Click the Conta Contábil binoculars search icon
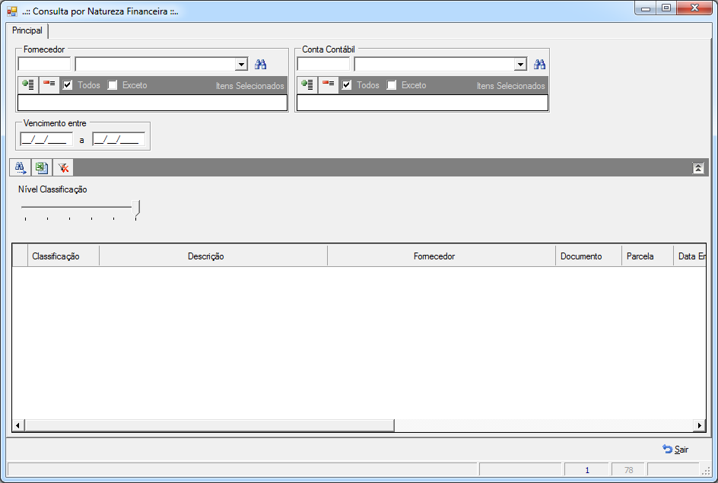Image resolution: width=718 pixels, height=483 pixels. 539,64
